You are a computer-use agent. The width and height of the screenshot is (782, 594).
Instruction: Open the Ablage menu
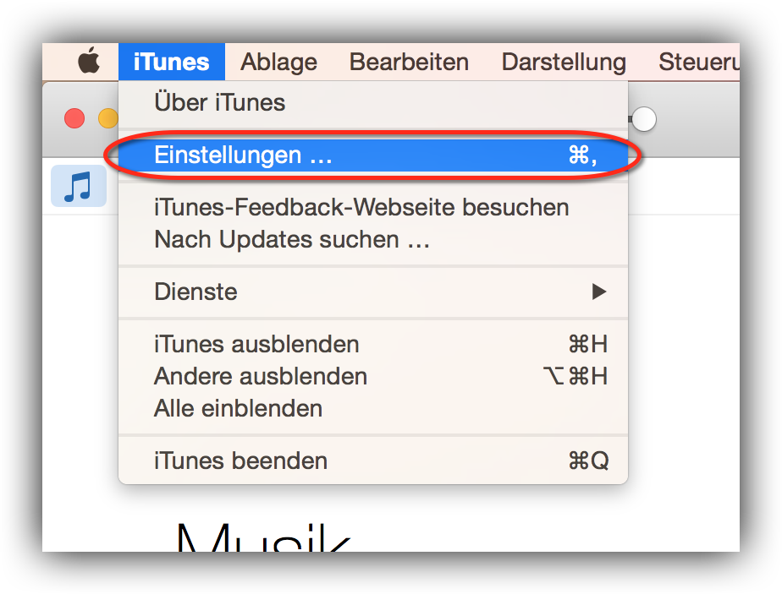(278, 62)
